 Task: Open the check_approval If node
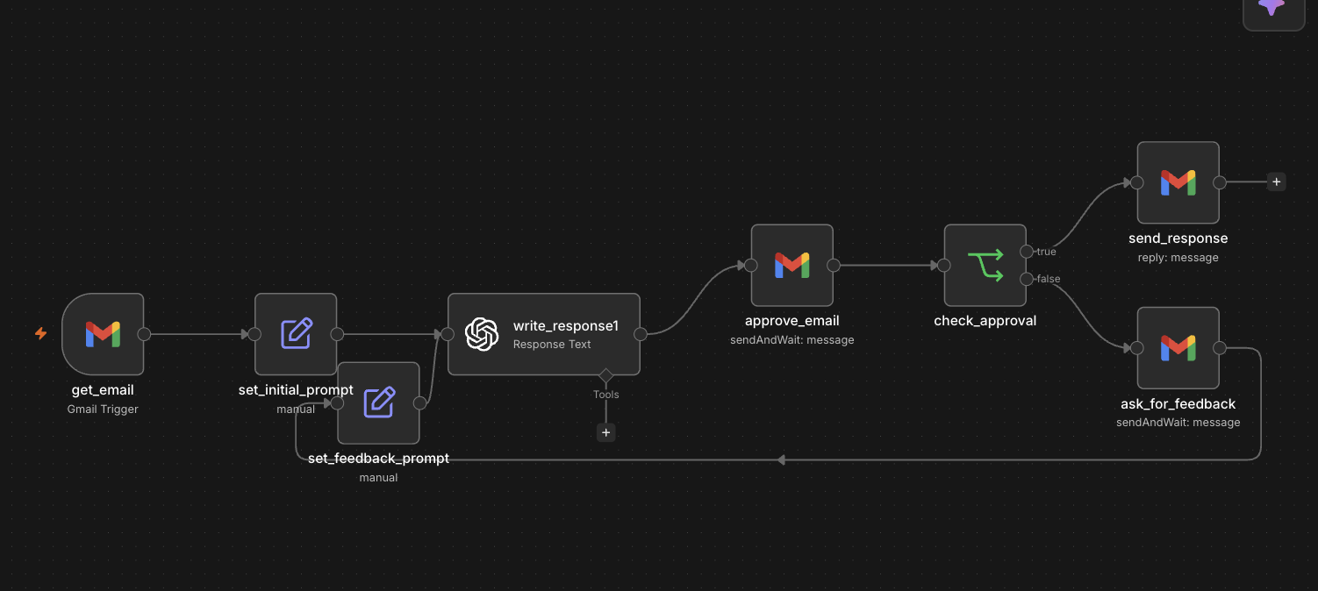point(985,265)
